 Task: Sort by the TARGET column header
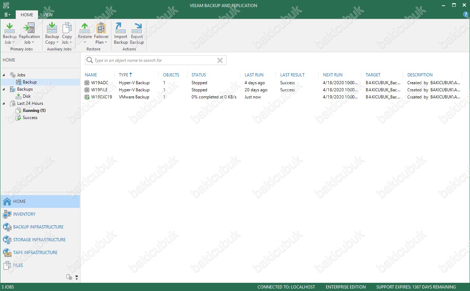coord(373,75)
